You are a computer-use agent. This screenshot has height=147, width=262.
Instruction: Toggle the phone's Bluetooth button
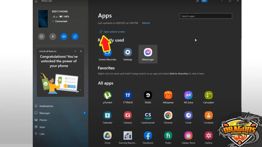[x=53, y=36]
